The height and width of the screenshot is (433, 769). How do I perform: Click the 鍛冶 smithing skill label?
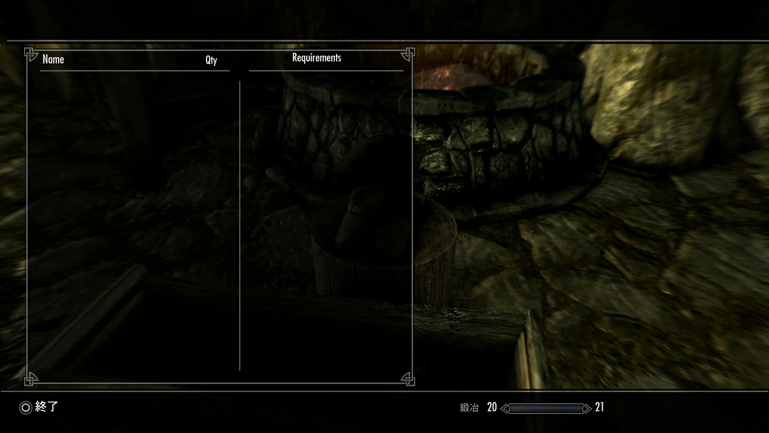pos(469,408)
